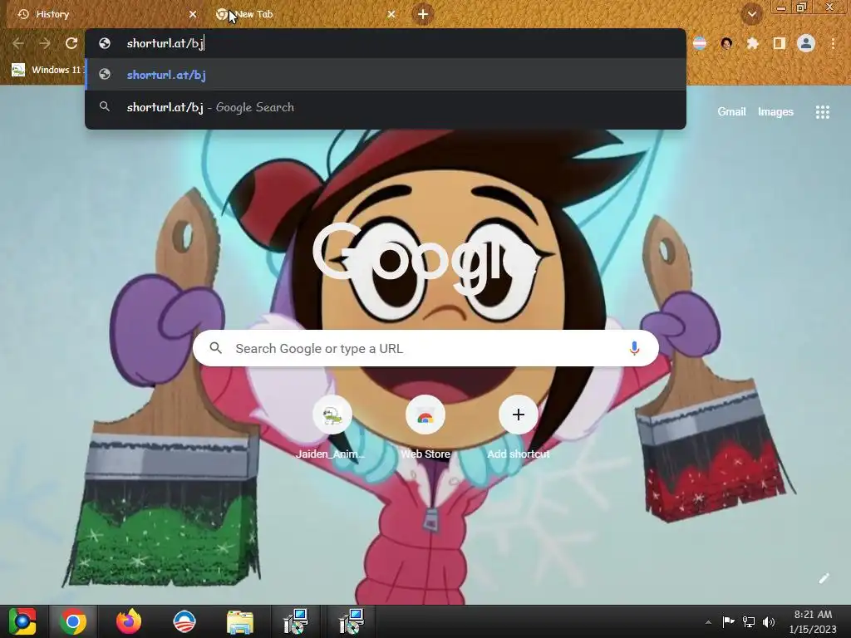Click the address bar showing shorturl.at/bj
This screenshot has height=638, width=851.
[386, 43]
